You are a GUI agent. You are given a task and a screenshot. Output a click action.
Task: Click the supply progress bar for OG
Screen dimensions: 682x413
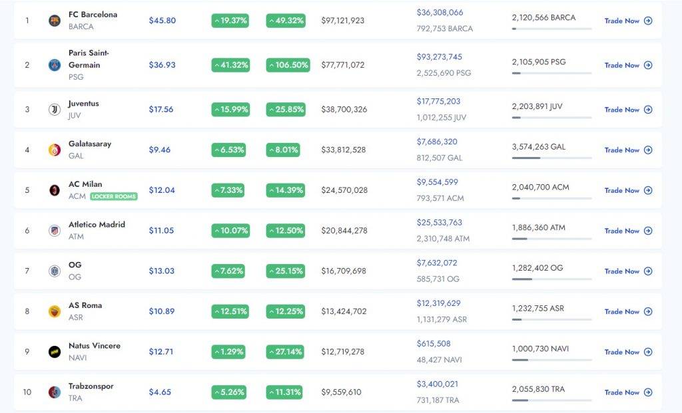click(552, 279)
